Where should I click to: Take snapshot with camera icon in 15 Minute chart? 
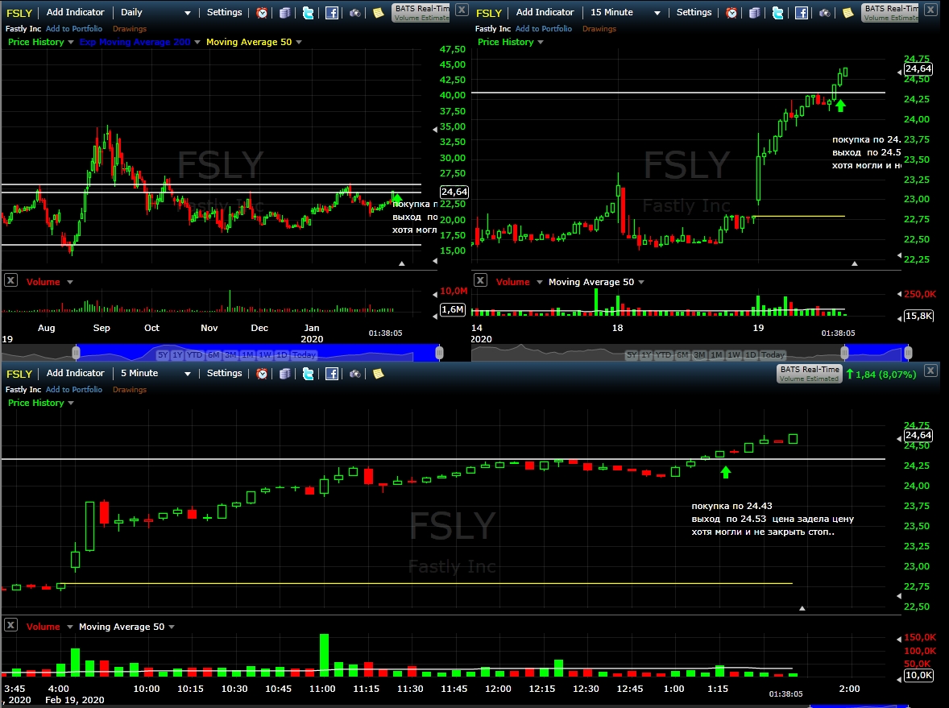(824, 13)
